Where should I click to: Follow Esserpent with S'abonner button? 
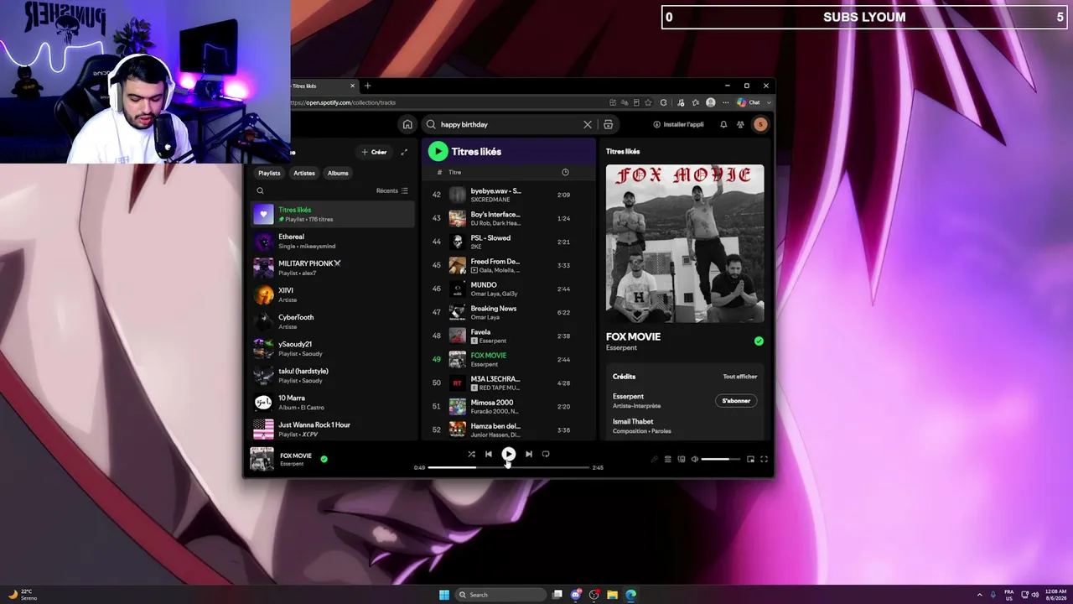736,400
